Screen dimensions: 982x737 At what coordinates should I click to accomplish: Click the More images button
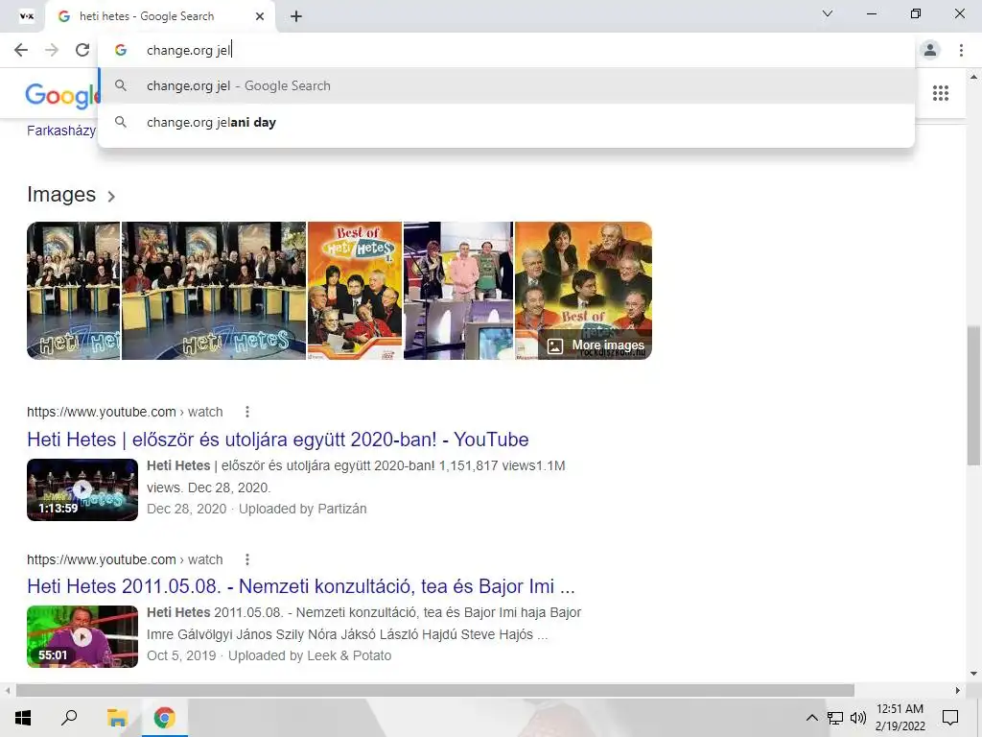[595, 345]
